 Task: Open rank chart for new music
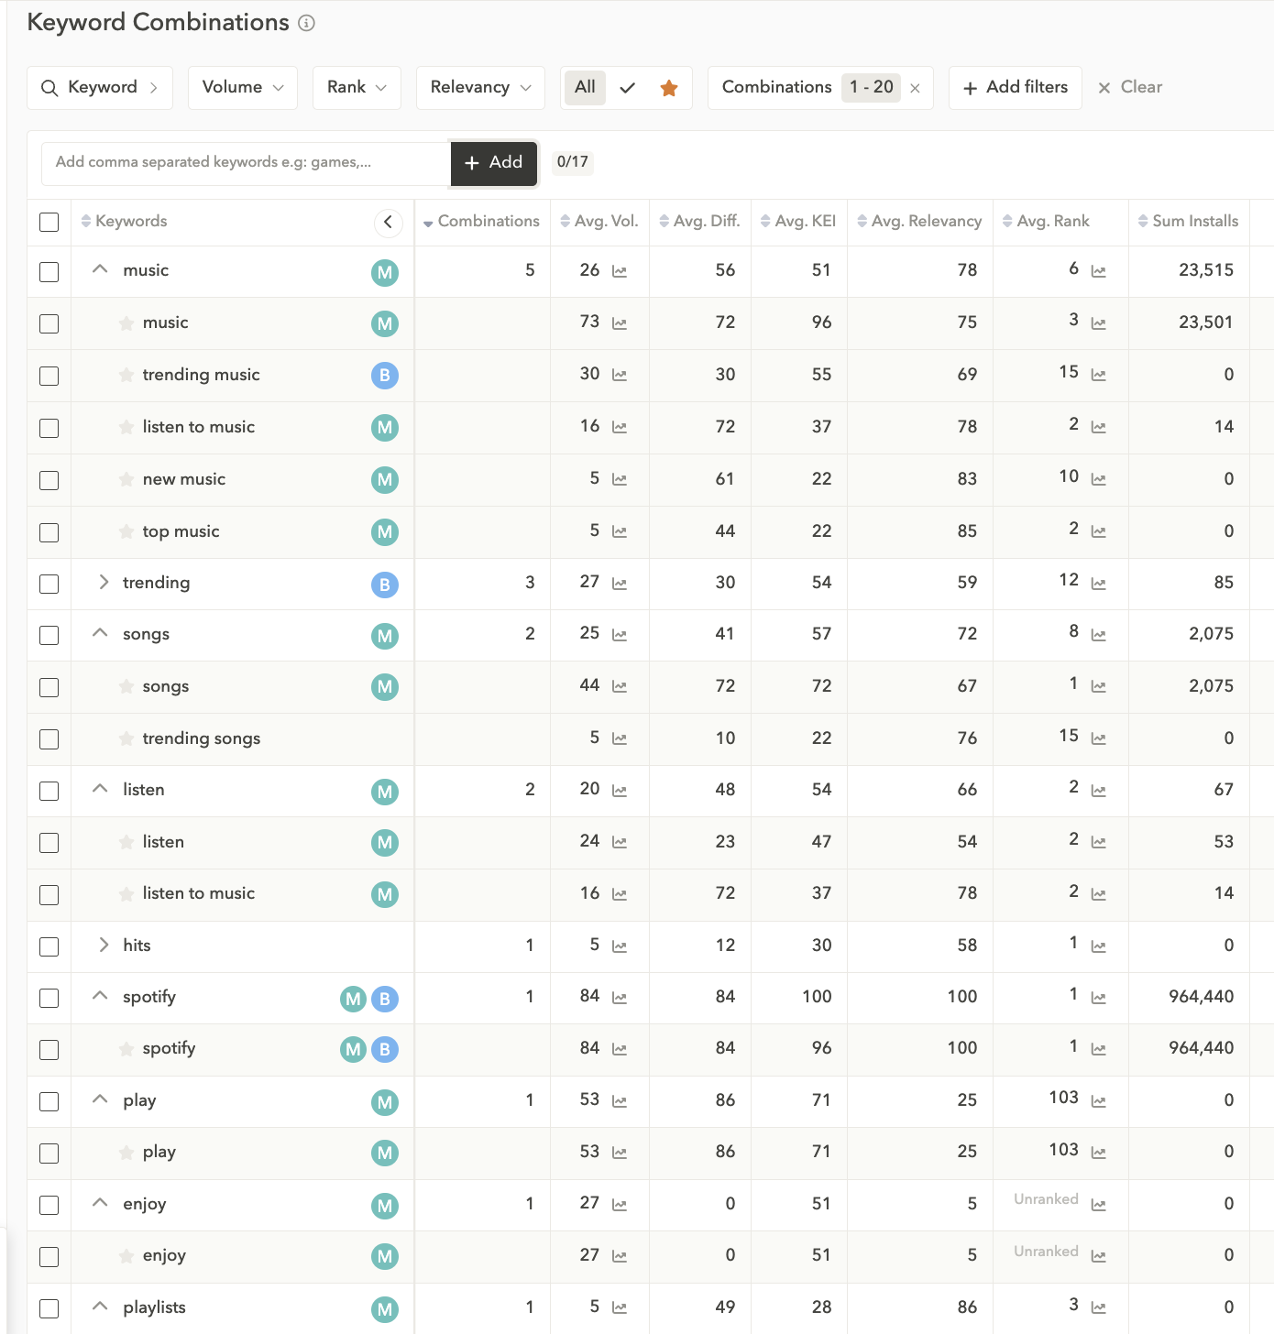[x=1099, y=479]
